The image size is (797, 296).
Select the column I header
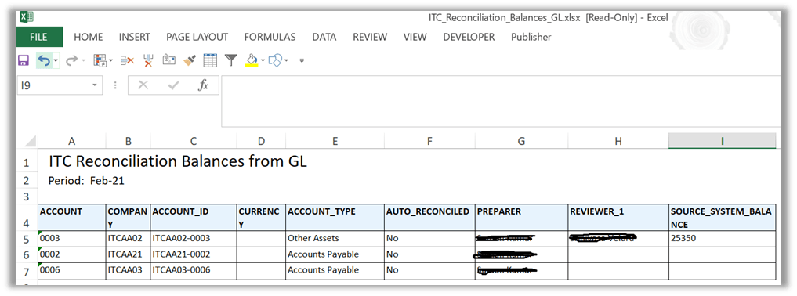[x=722, y=141]
